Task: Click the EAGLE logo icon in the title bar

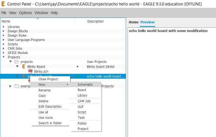Action: [3, 4]
